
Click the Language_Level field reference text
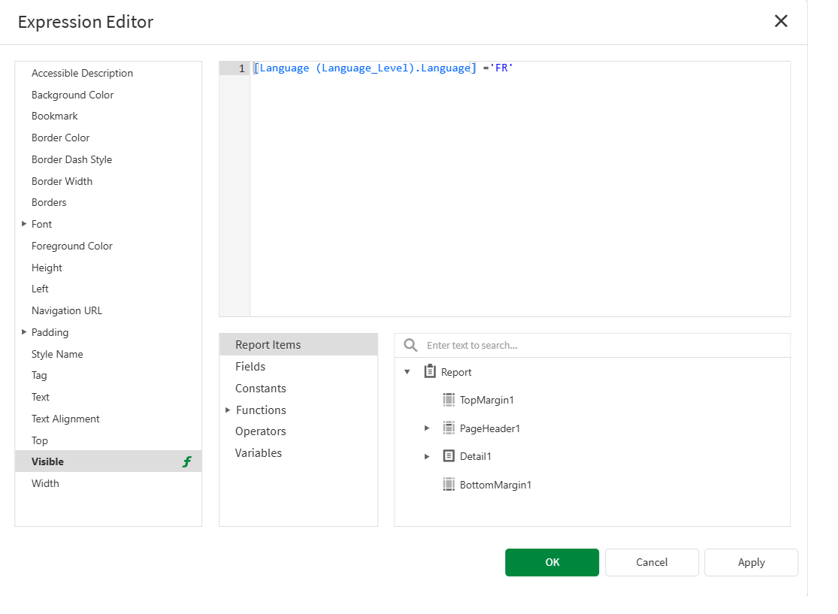(x=365, y=68)
